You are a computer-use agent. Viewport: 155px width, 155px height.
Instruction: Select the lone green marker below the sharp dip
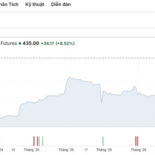[103, 141]
